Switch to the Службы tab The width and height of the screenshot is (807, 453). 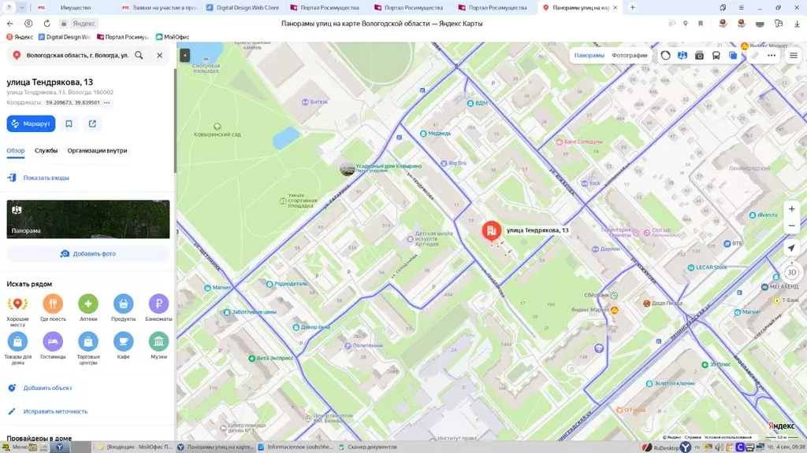pyautogui.click(x=46, y=150)
